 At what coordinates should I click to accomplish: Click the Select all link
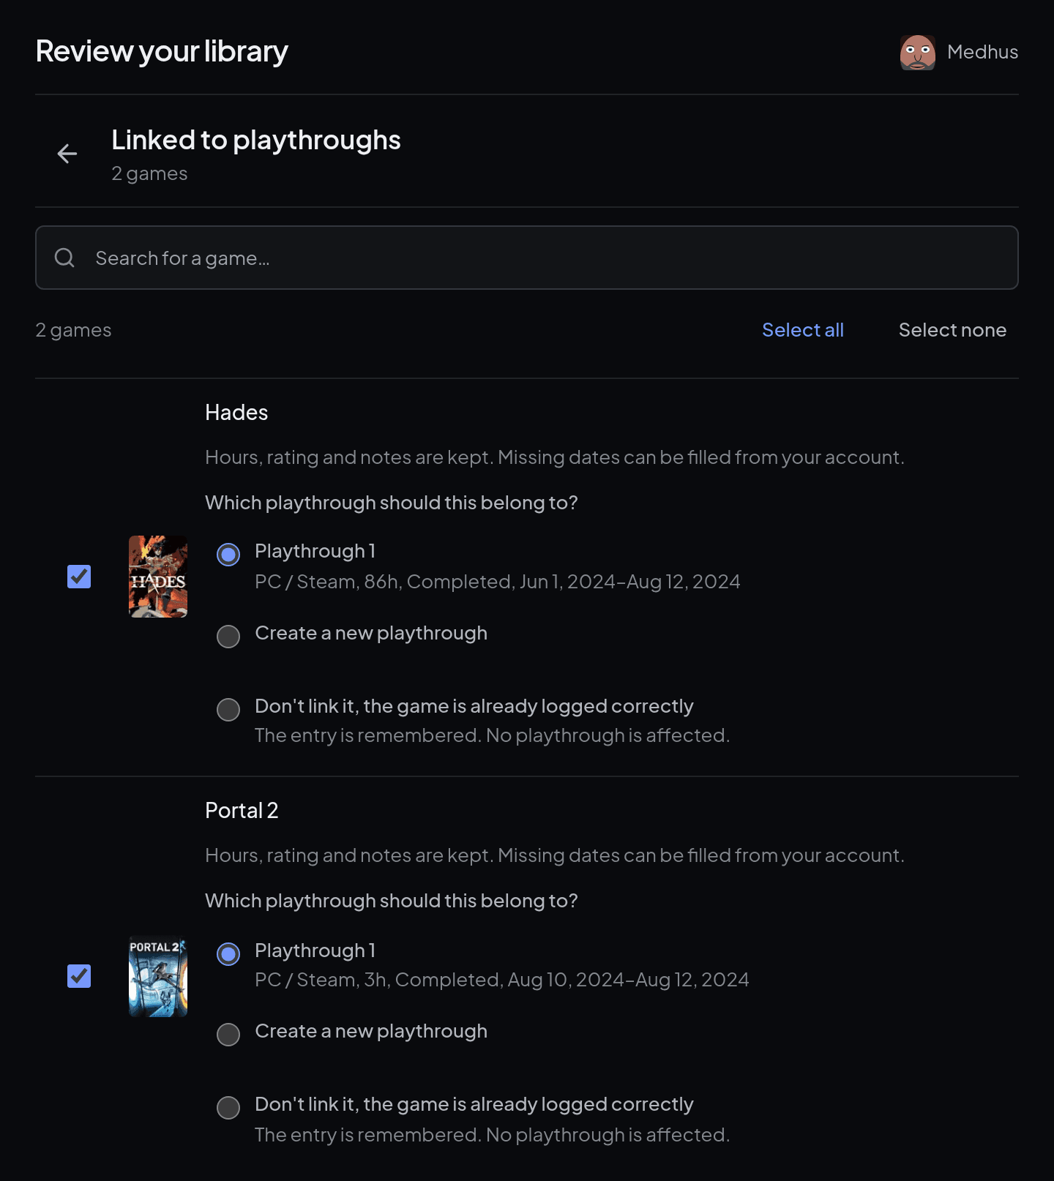click(x=803, y=330)
